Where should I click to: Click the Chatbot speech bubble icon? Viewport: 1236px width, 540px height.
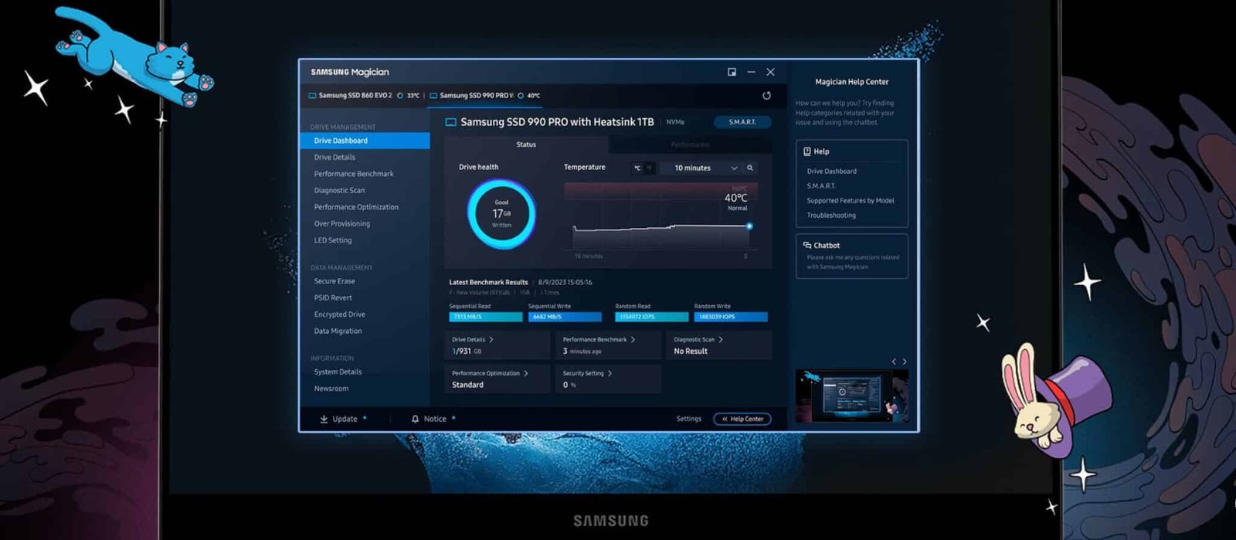click(806, 245)
